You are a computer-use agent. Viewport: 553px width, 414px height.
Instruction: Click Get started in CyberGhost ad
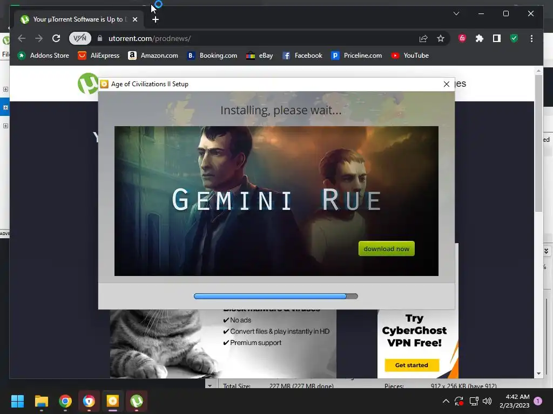point(412,365)
